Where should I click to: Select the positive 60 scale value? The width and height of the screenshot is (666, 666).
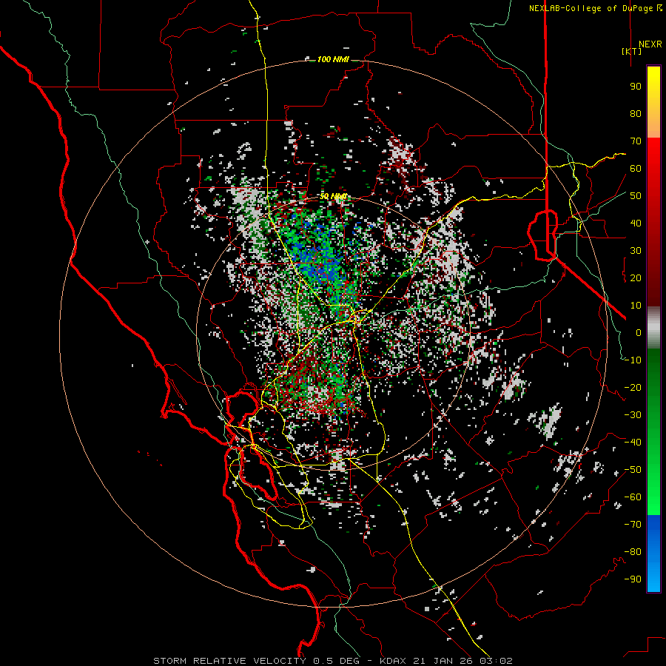point(636,169)
